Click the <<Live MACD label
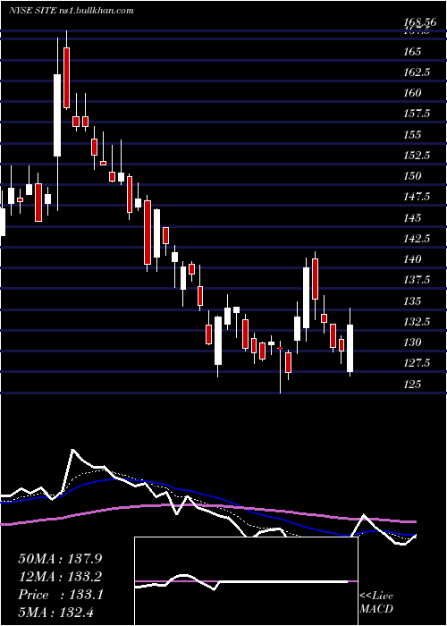 (x=376, y=603)
